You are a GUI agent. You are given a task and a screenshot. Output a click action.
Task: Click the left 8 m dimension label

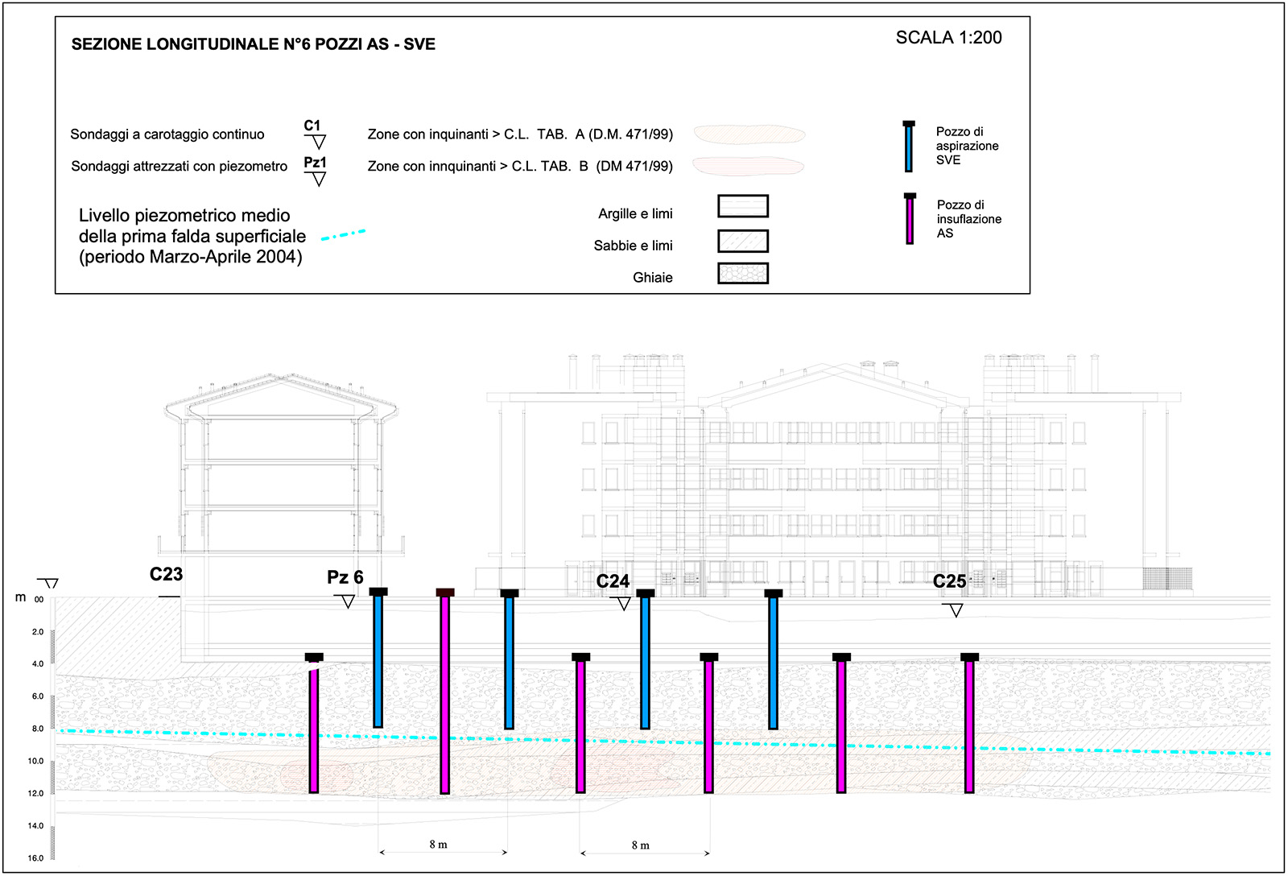coord(438,845)
